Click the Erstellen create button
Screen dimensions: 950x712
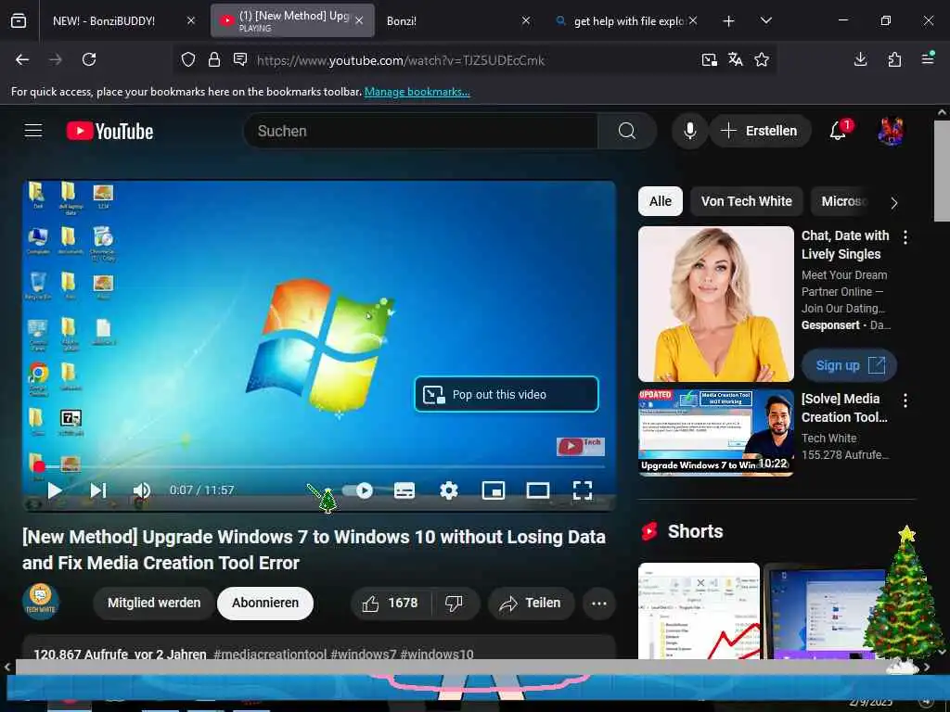click(x=761, y=131)
